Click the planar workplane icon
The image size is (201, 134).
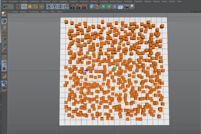point(4,89)
